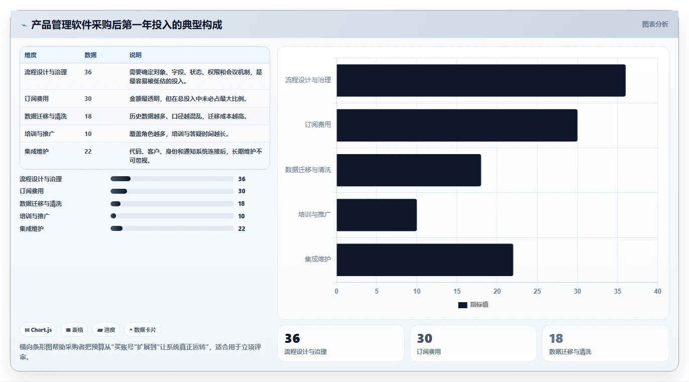
Task: Click the 集成维护 y-axis label
Action: [318, 260]
